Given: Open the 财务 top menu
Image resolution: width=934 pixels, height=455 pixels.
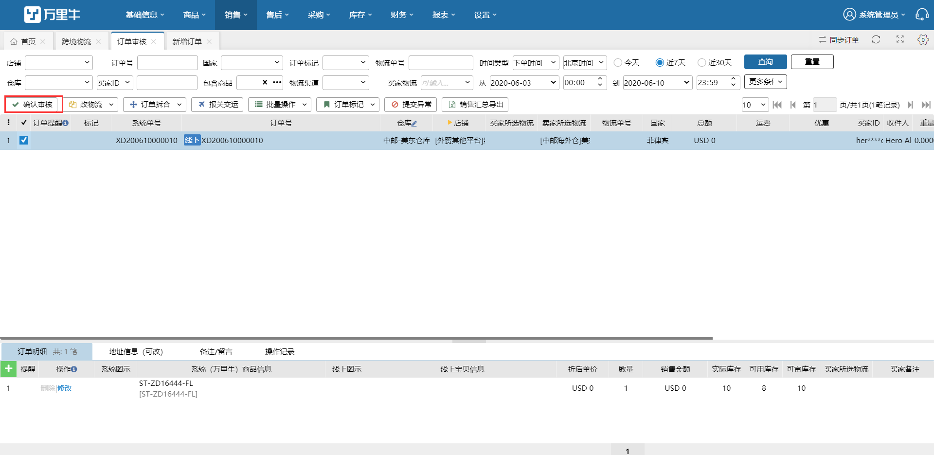Looking at the screenshot, I should 402,15.
